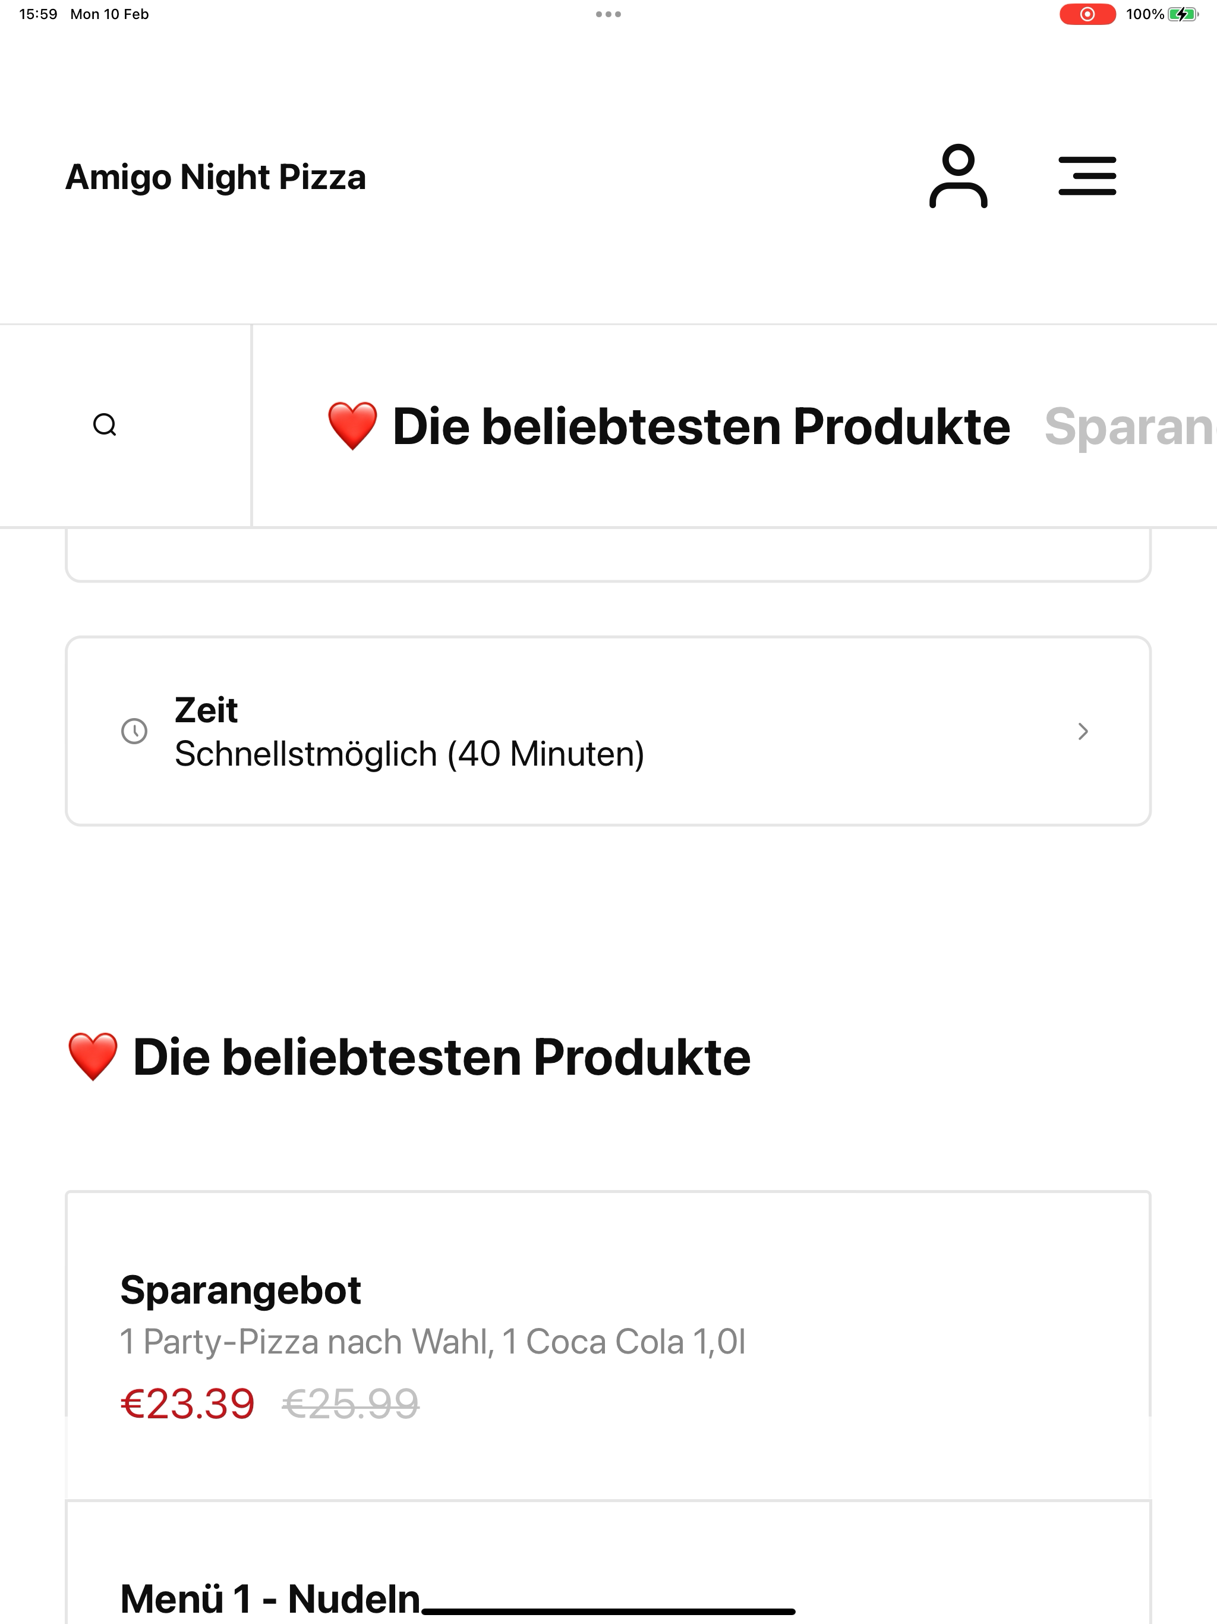Switch to the Sparangebot category tab
Viewport: 1217px width, 1624px height.
point(1129,427)
